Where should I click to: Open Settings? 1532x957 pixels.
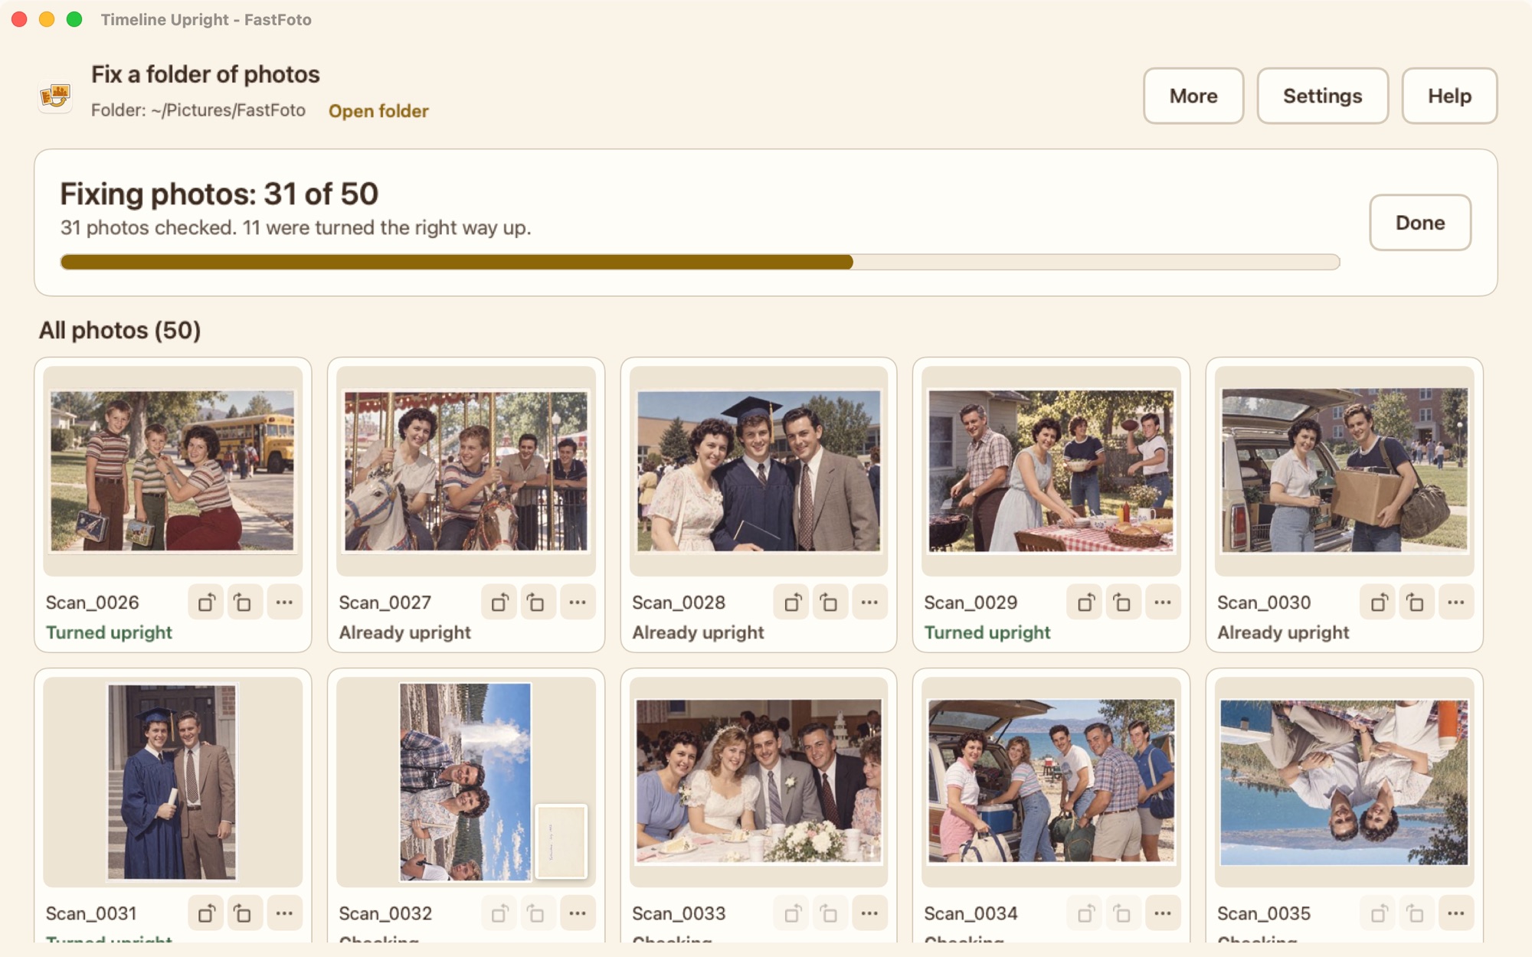click(1323, 96)
